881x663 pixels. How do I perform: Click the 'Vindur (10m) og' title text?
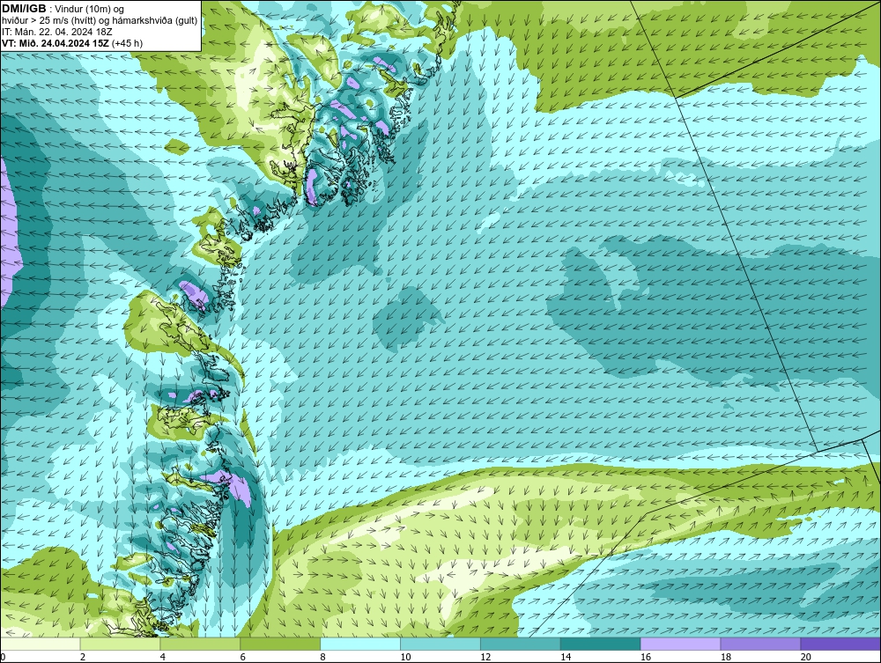point(90,10)
